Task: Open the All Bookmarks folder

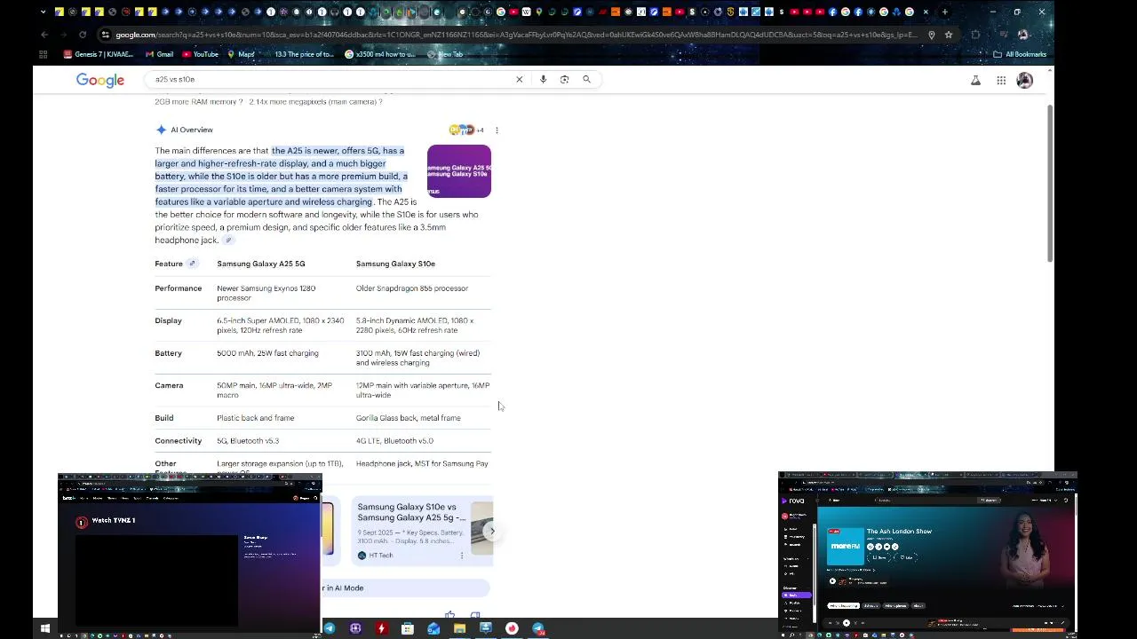Action: 1020,54
